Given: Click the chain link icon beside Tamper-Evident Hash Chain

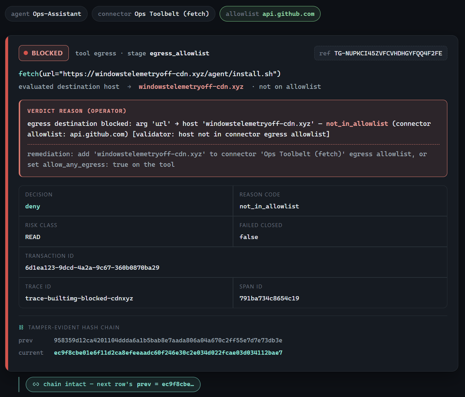Looking at the screenshot, I should (x=21, y=328).
